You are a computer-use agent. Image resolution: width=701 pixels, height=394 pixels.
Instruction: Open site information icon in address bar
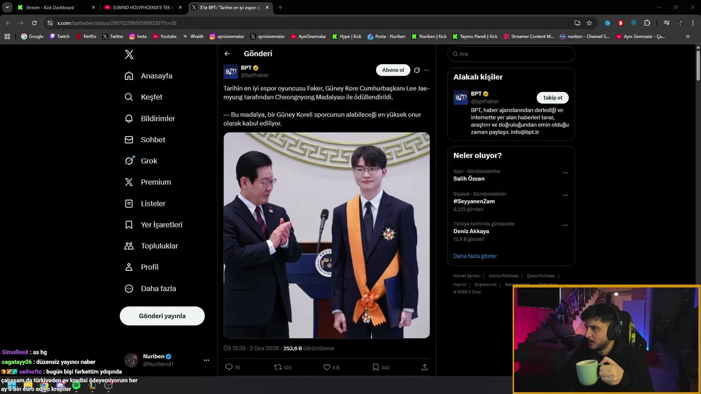click(x=50, y=23)
